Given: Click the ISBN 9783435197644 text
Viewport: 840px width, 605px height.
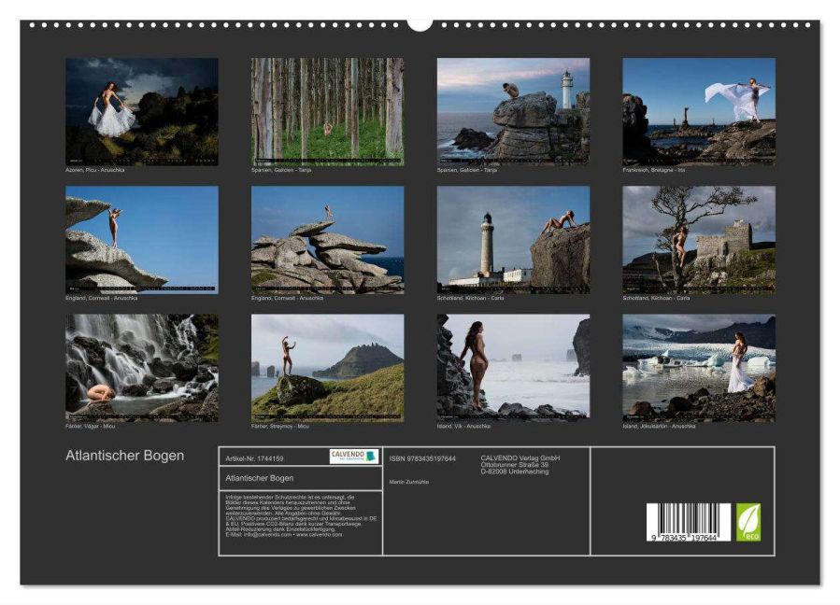Looking at the screenshot, I should (422, 458).
